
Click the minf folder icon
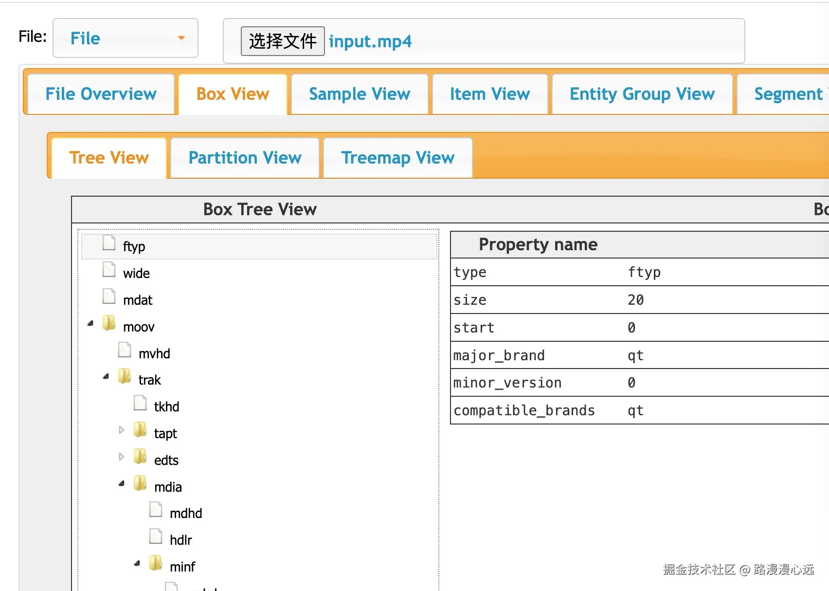click(156, 563)
